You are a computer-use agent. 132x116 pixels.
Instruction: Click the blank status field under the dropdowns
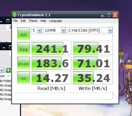point(72,38)
